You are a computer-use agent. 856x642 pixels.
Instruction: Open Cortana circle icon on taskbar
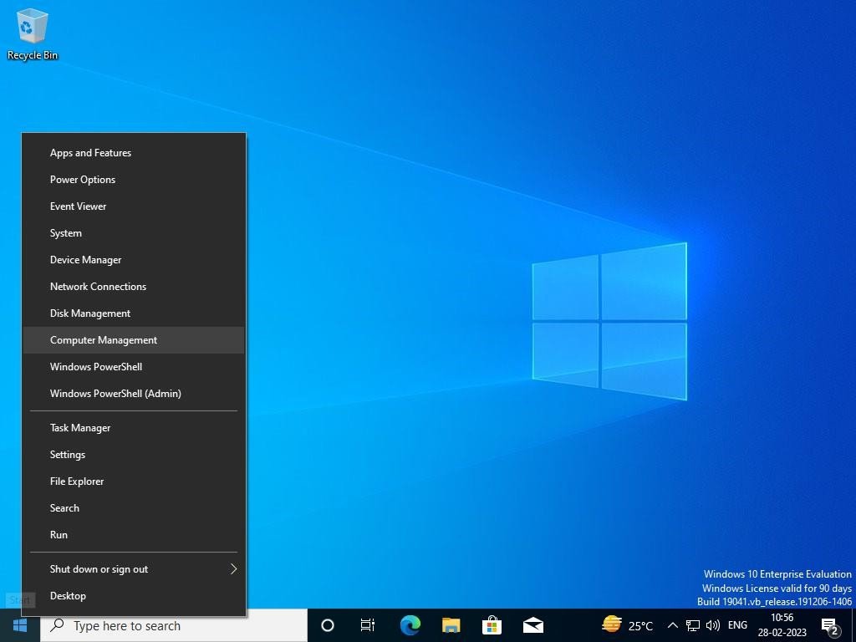[328, 625]
